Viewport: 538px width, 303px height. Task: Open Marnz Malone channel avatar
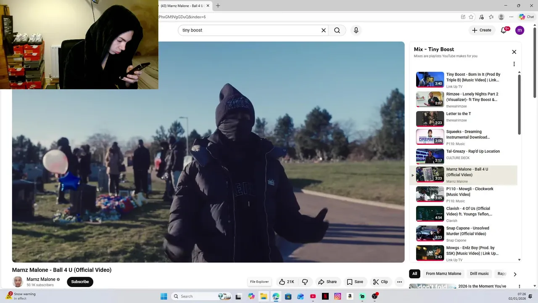(18, 282)
